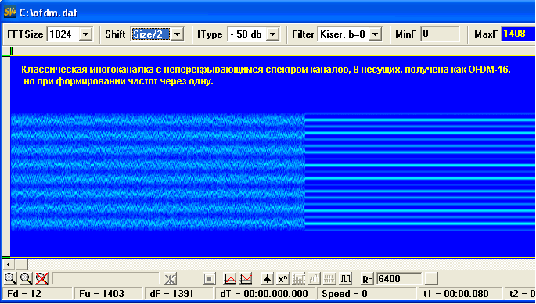
Task: Click the zoom out magnifier icon
Action: tap(26, 279)
